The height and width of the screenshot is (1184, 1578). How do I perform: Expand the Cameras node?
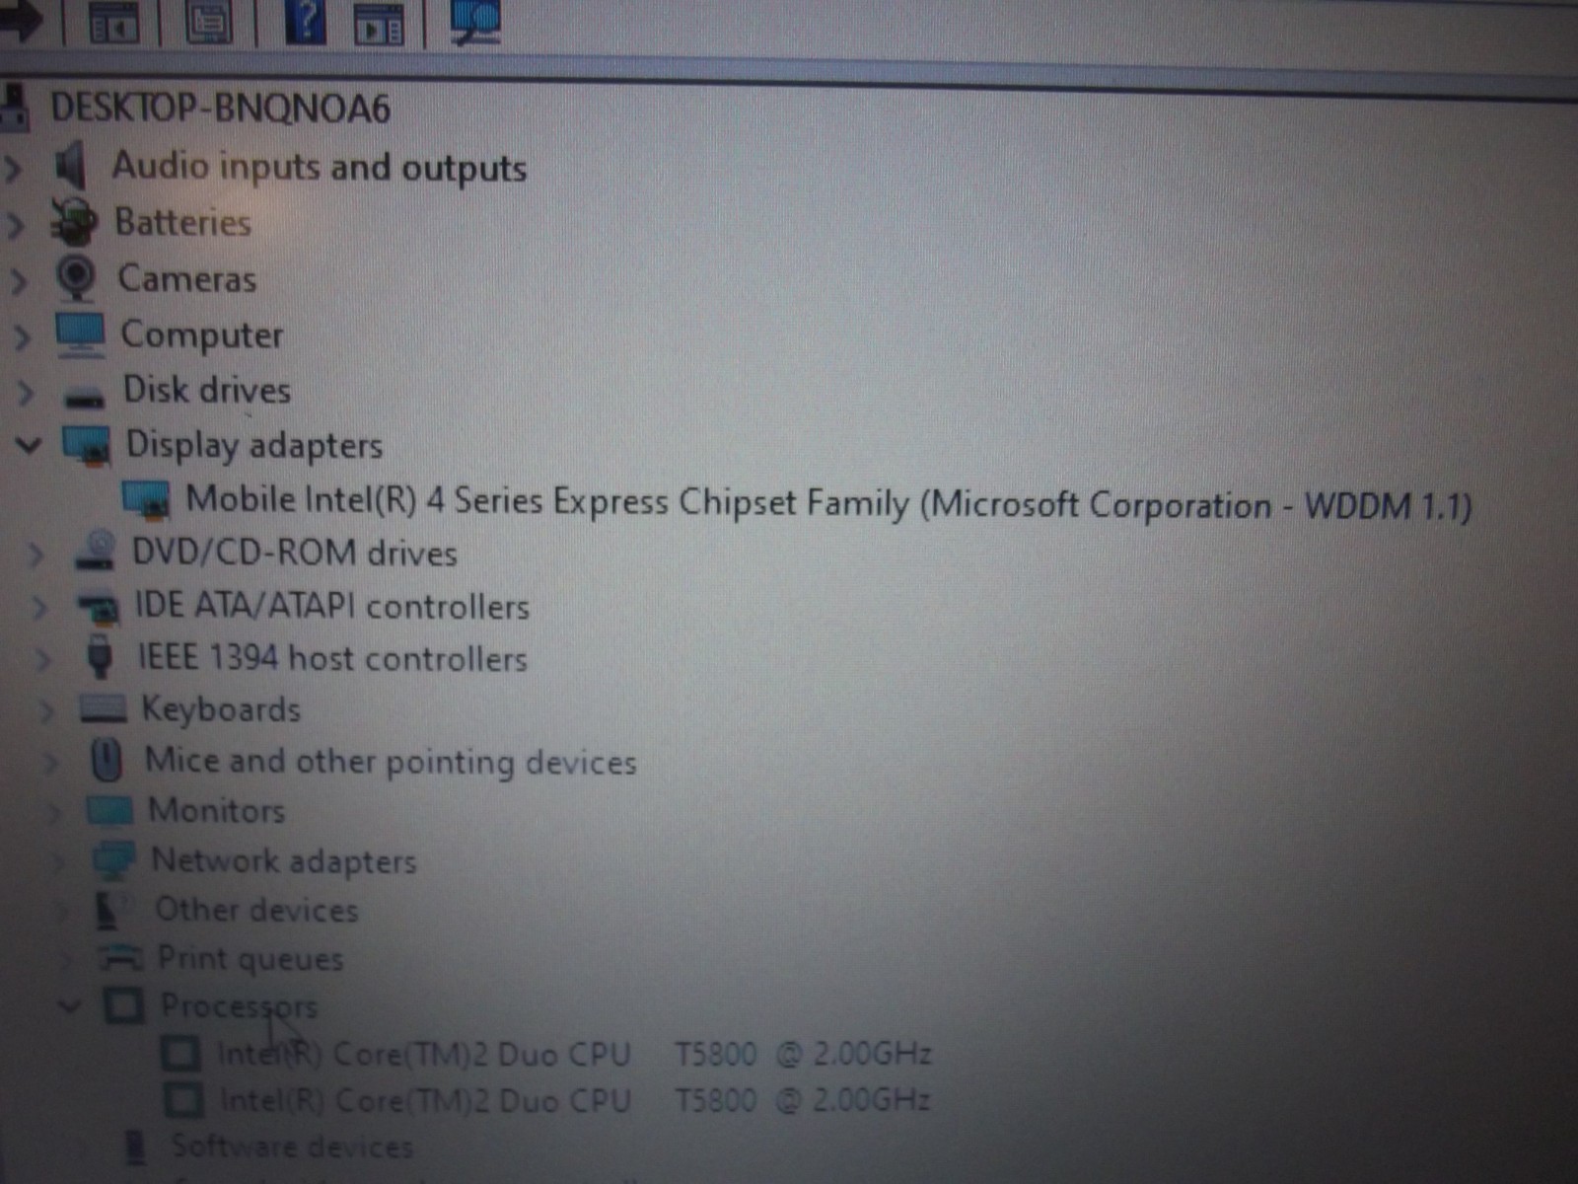pyautogui.click(x=18, y=282)
